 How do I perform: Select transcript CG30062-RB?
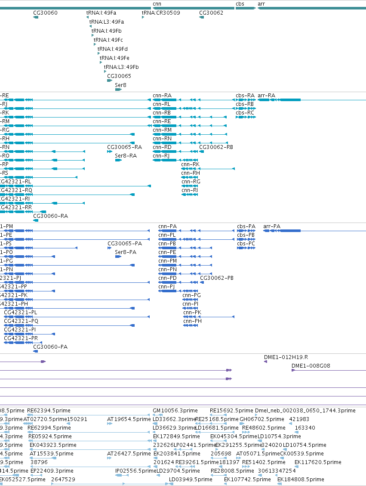(216, 147)
